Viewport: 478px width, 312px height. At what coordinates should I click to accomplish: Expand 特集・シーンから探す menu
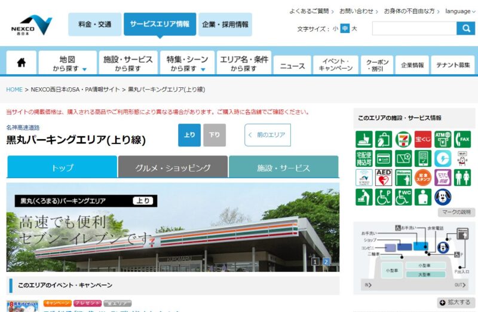tap(187, 63)
